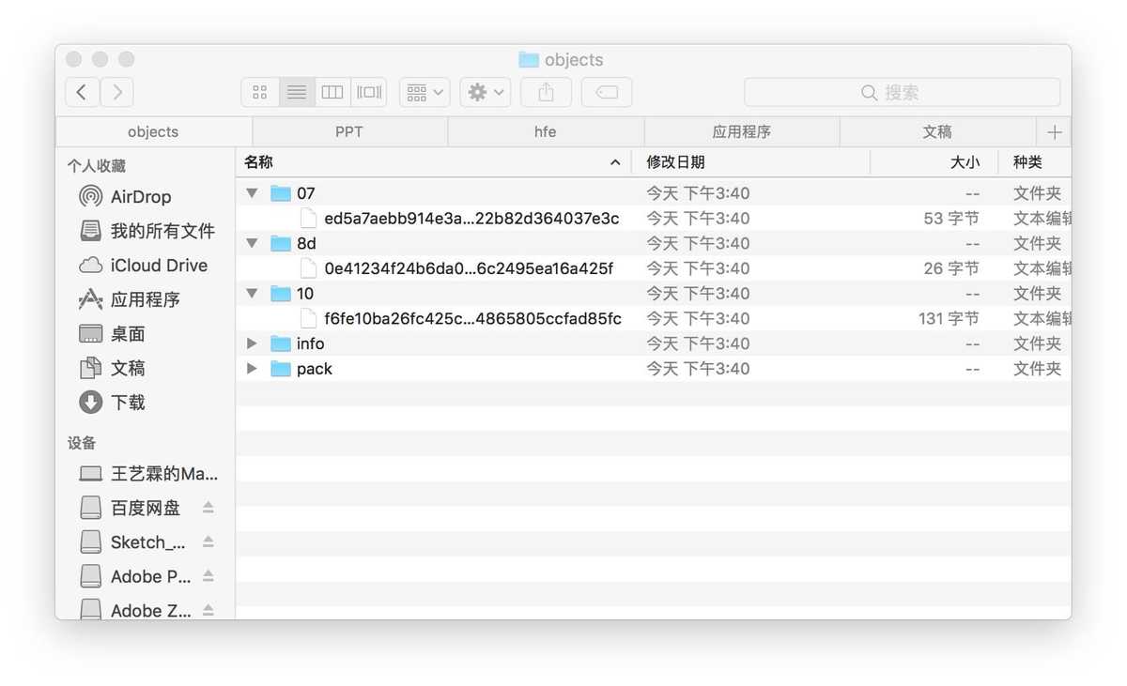
Task: Open AirDrop from the sidebar
Action: 140,197
